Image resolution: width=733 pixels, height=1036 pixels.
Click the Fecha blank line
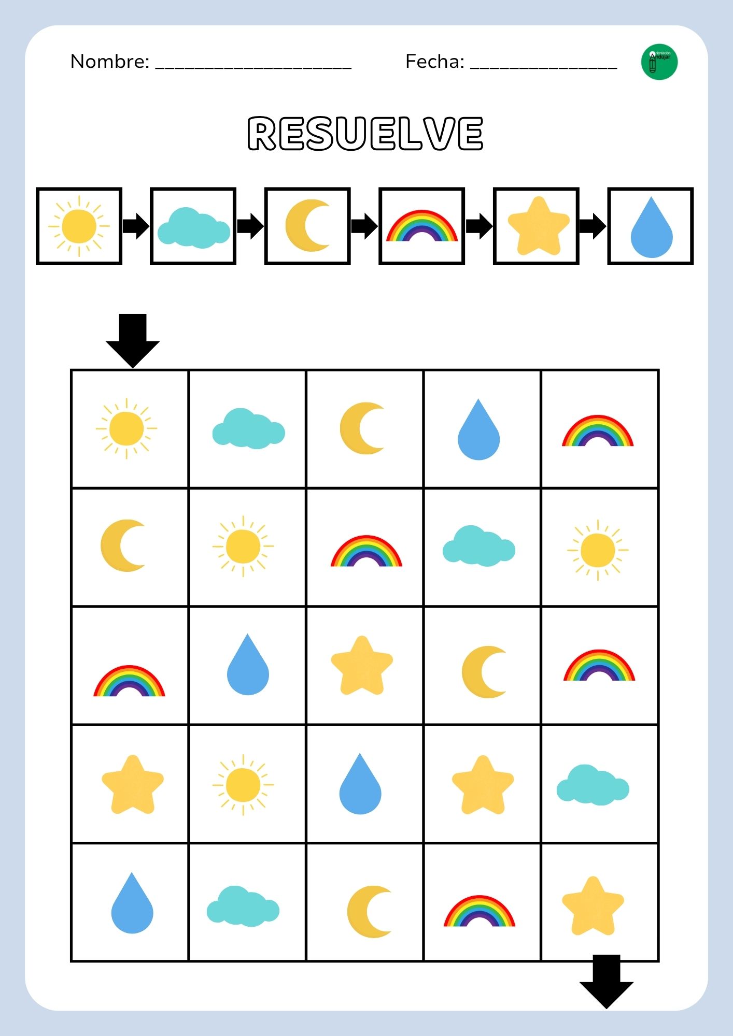tap(544, 64)
